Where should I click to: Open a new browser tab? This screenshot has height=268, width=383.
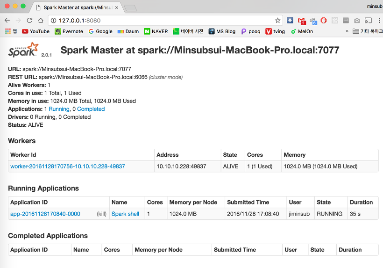130,8
